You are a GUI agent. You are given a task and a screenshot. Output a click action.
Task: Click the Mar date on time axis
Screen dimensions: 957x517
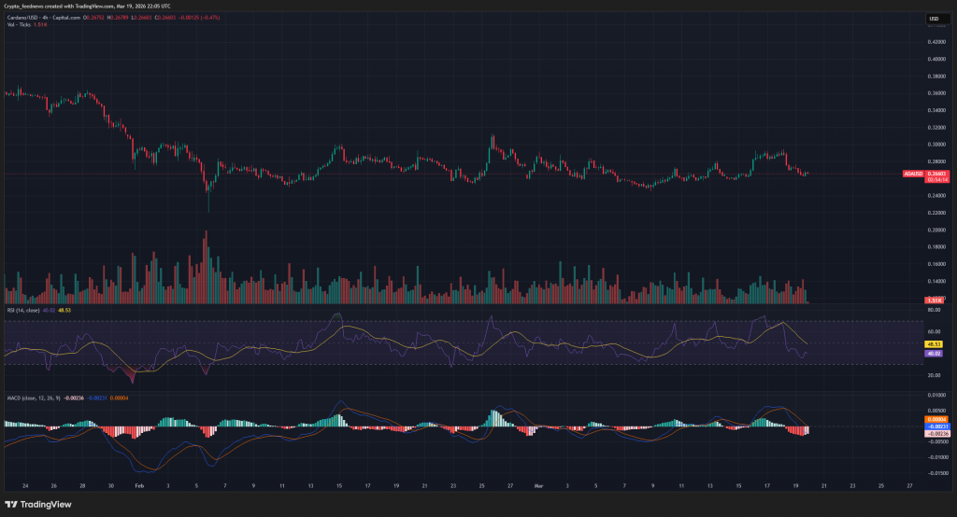click(x=538, y=486)
